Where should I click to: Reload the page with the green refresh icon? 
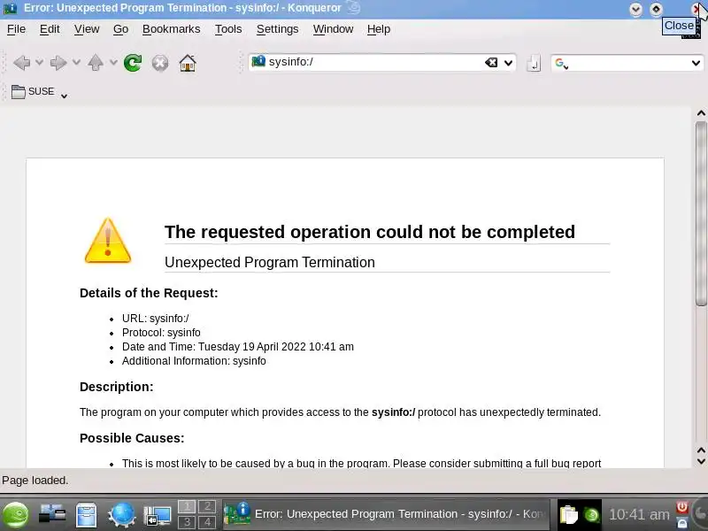point(132,63)
